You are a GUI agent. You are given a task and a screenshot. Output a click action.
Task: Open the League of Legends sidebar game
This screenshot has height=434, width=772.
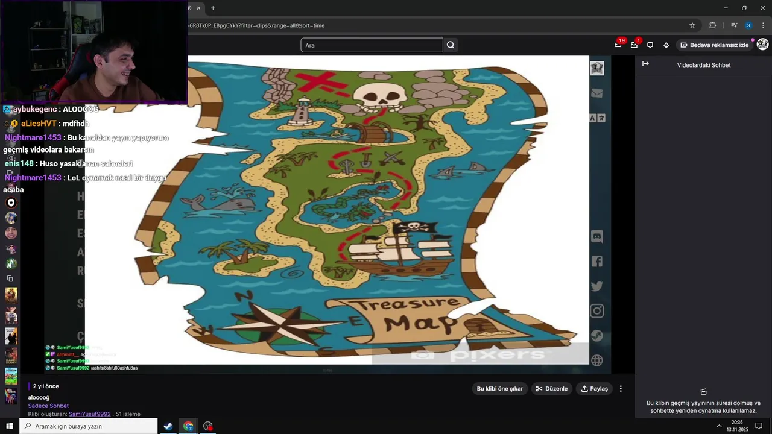coord(11,356)
